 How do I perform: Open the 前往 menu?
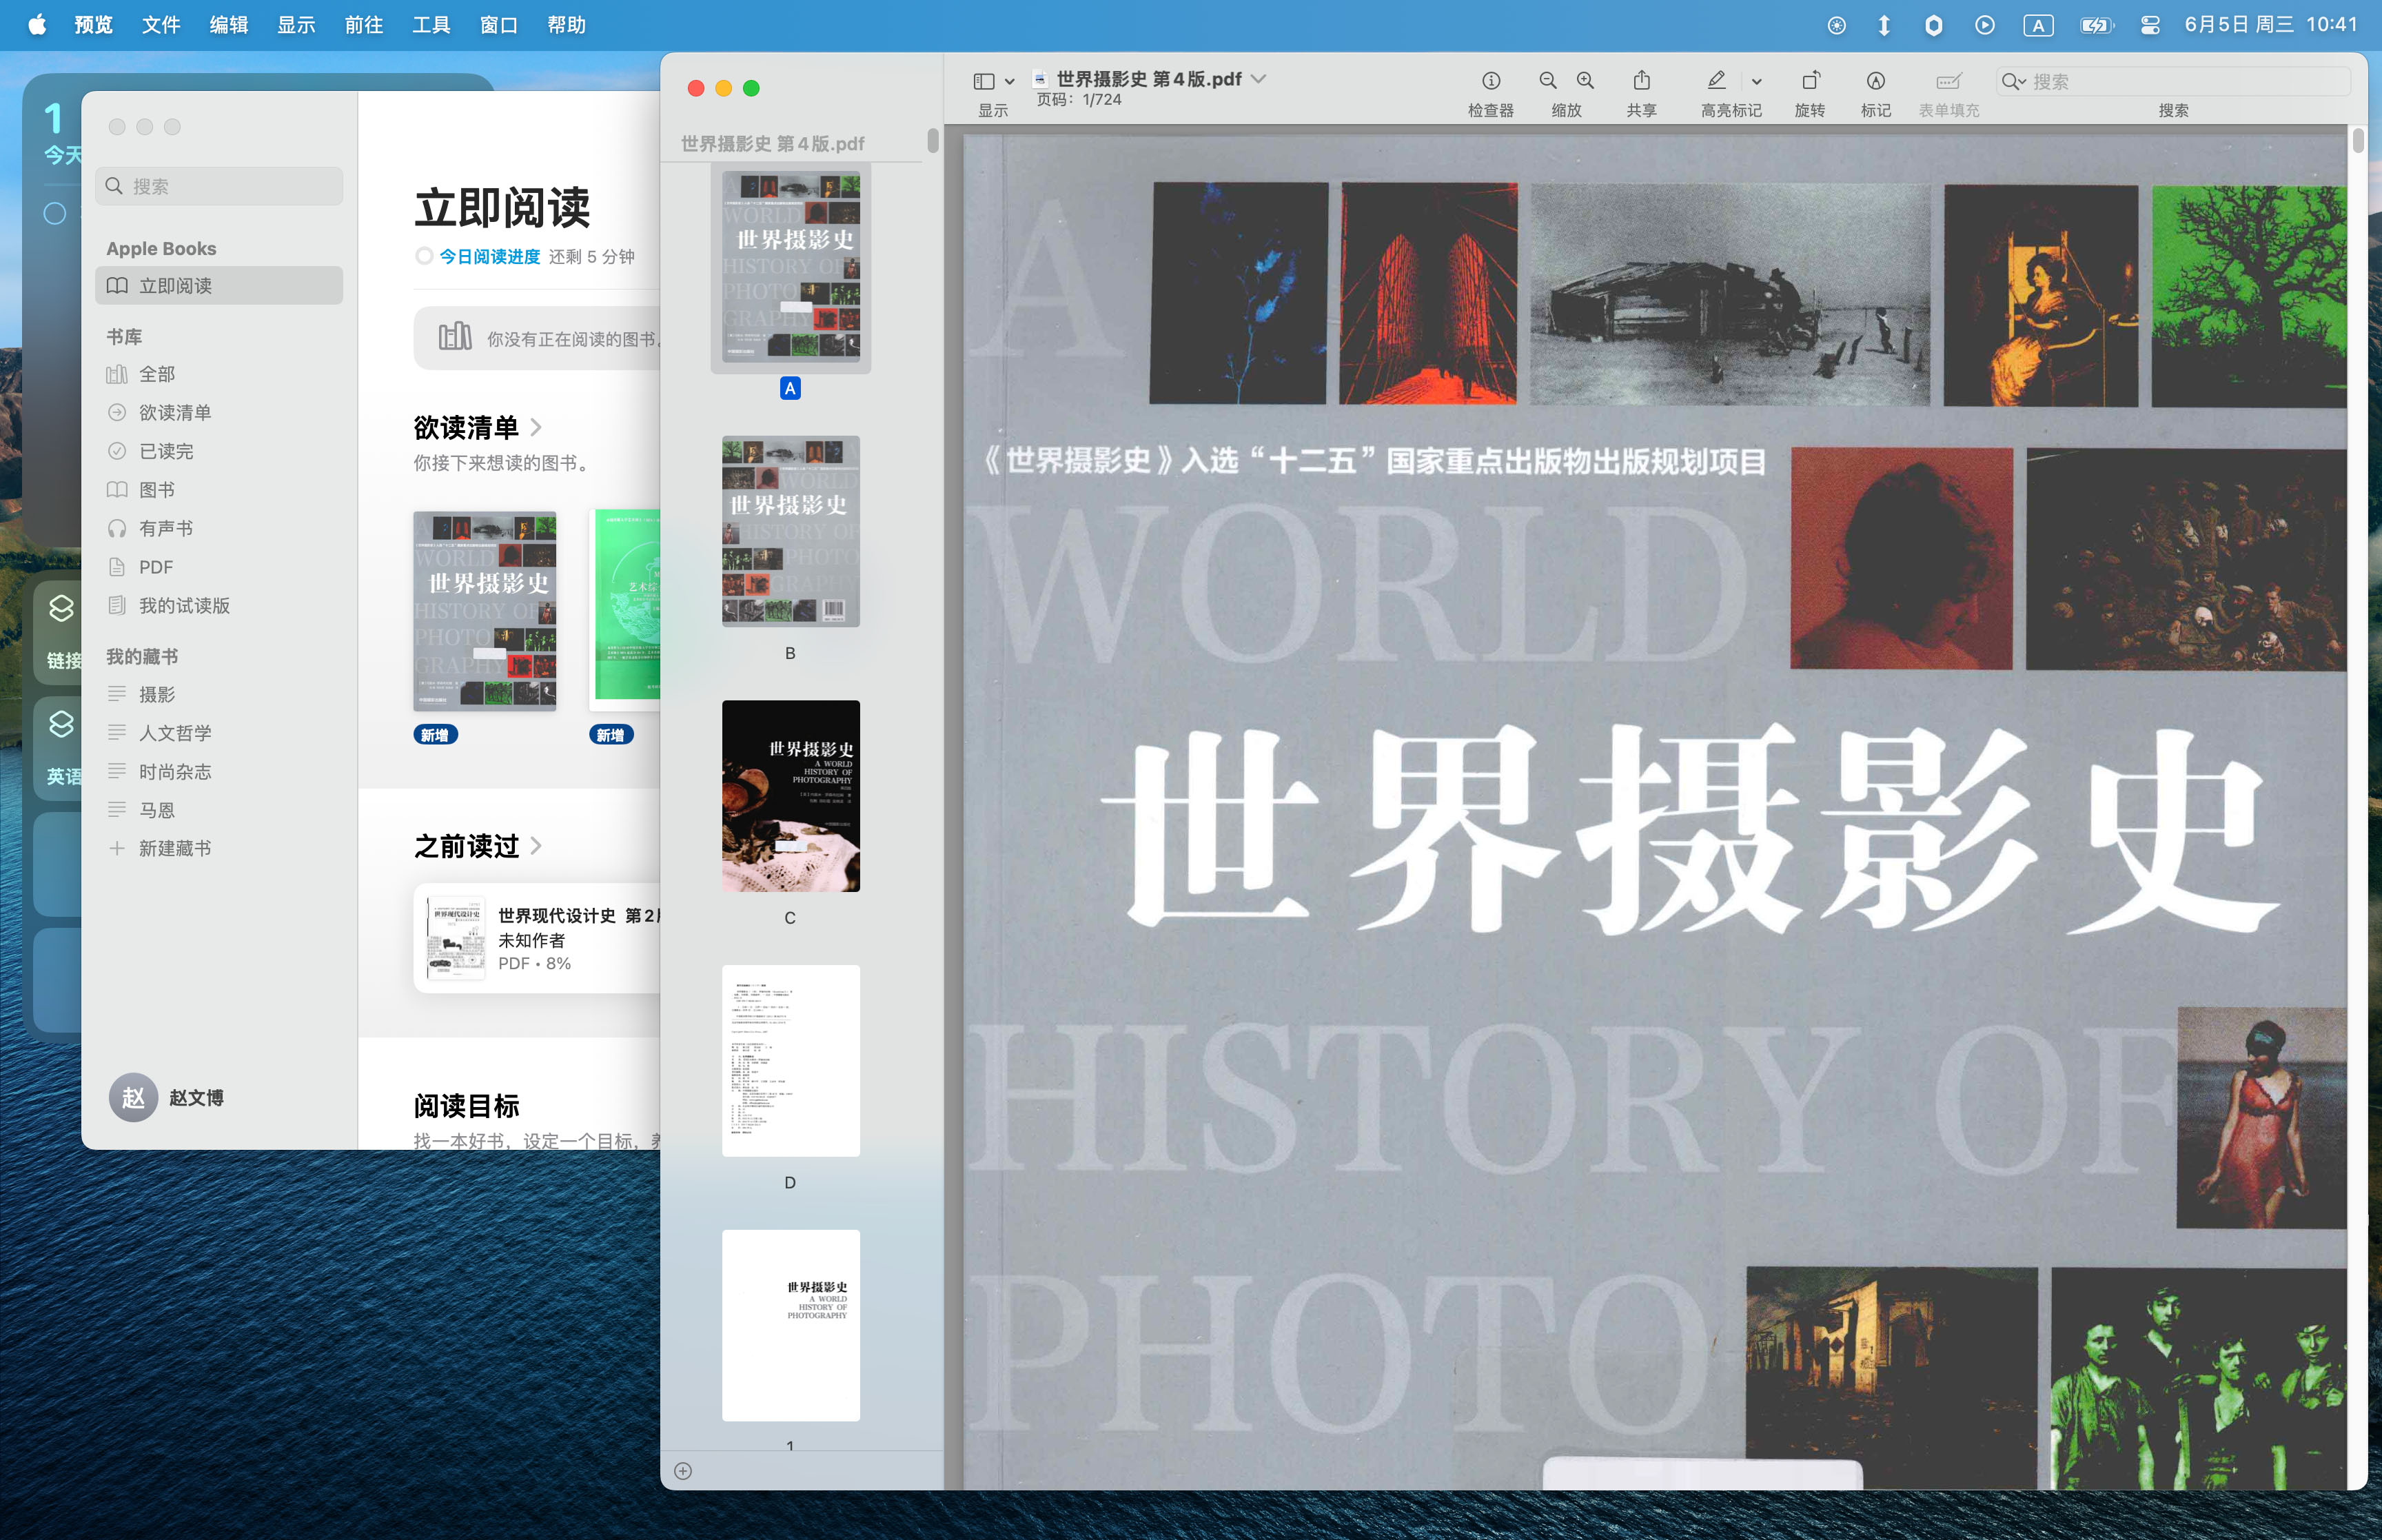pos(363,25)
